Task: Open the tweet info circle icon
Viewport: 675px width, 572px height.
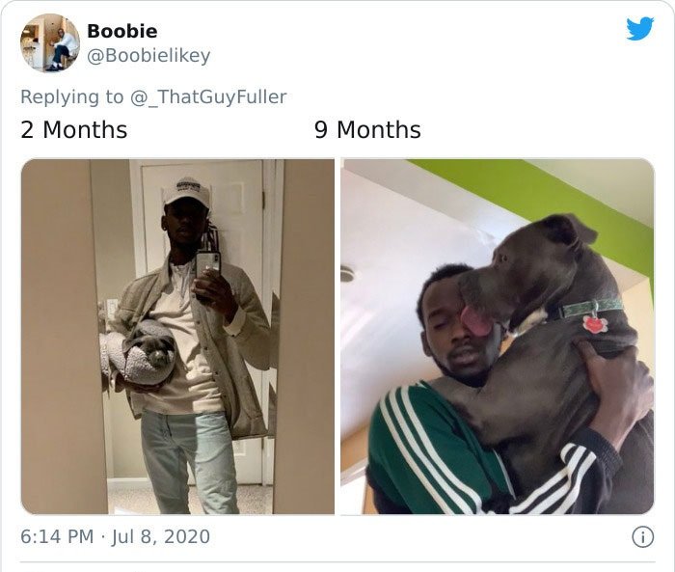Action: point(643,536)
